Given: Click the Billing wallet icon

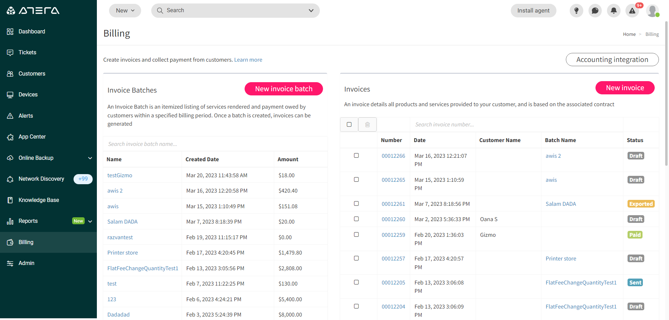Looking at the screenshot, I should [x=10, y=242].
